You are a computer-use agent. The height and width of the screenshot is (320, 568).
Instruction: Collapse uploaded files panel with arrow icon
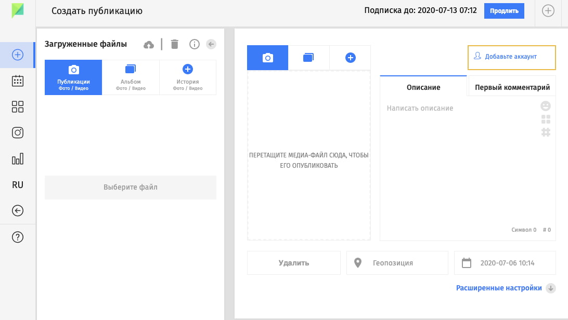coord(211,45)
